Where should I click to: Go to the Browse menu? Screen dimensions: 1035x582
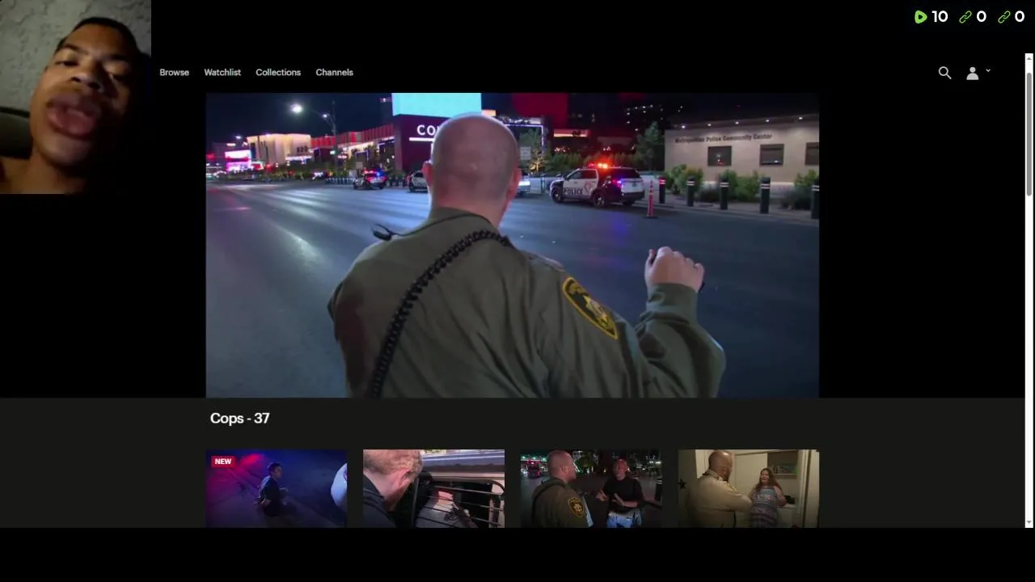point(174,73)
